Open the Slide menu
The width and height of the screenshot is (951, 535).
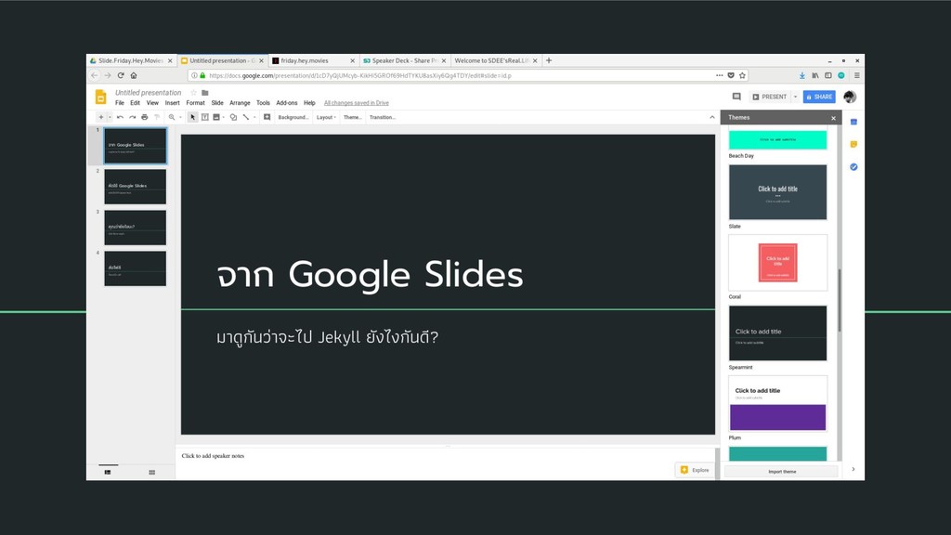tap(217, 103)
